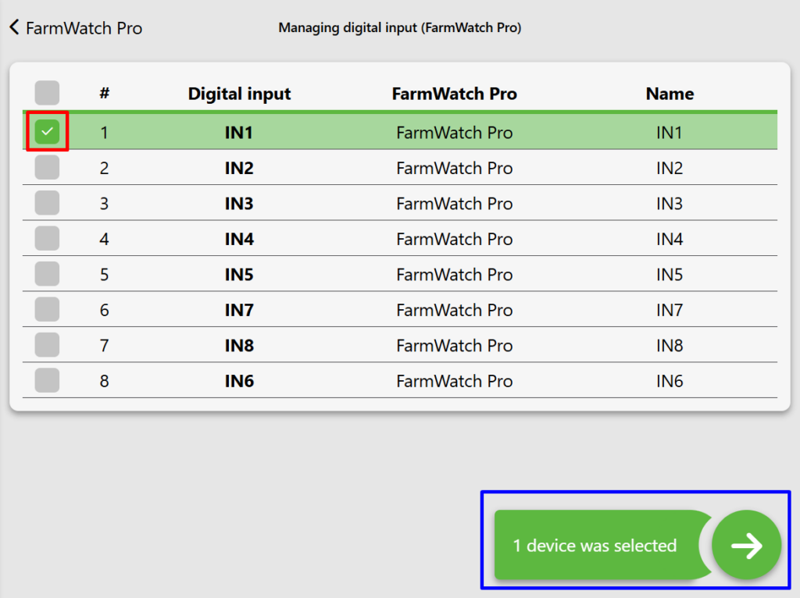Click row number 7 in the table
Viewport: 800px width, 598px height.
click(104, 346)
